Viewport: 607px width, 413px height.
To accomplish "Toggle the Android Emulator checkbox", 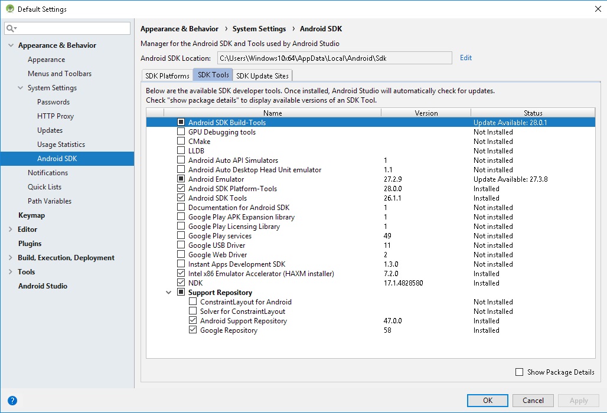I will point(181,179).
